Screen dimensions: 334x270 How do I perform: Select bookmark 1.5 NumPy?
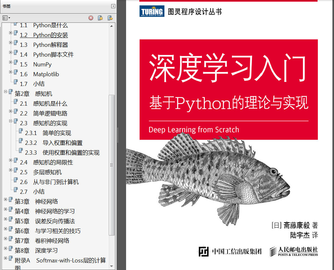click(36, 64)
